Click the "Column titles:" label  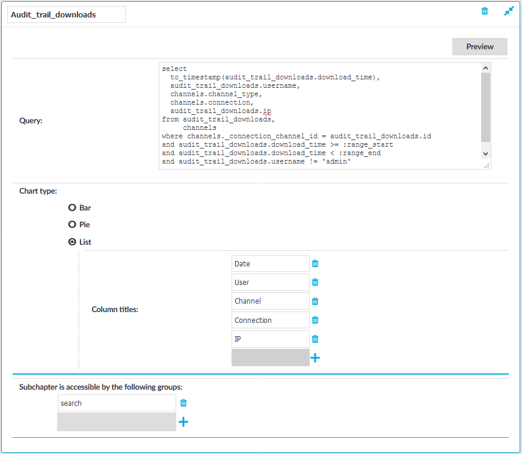point(114,310)
